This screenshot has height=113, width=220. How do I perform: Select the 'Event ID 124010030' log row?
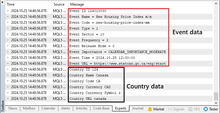click(109, 11)
